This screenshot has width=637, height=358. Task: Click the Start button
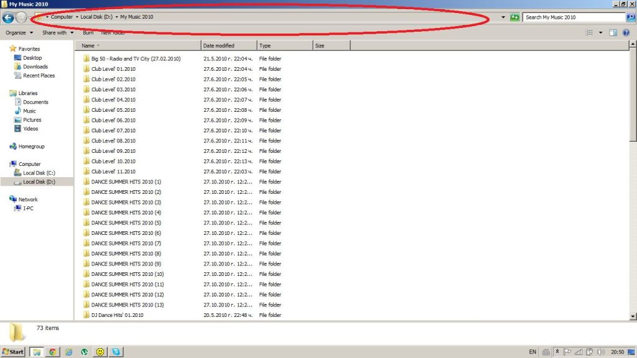tap(13, 352)
